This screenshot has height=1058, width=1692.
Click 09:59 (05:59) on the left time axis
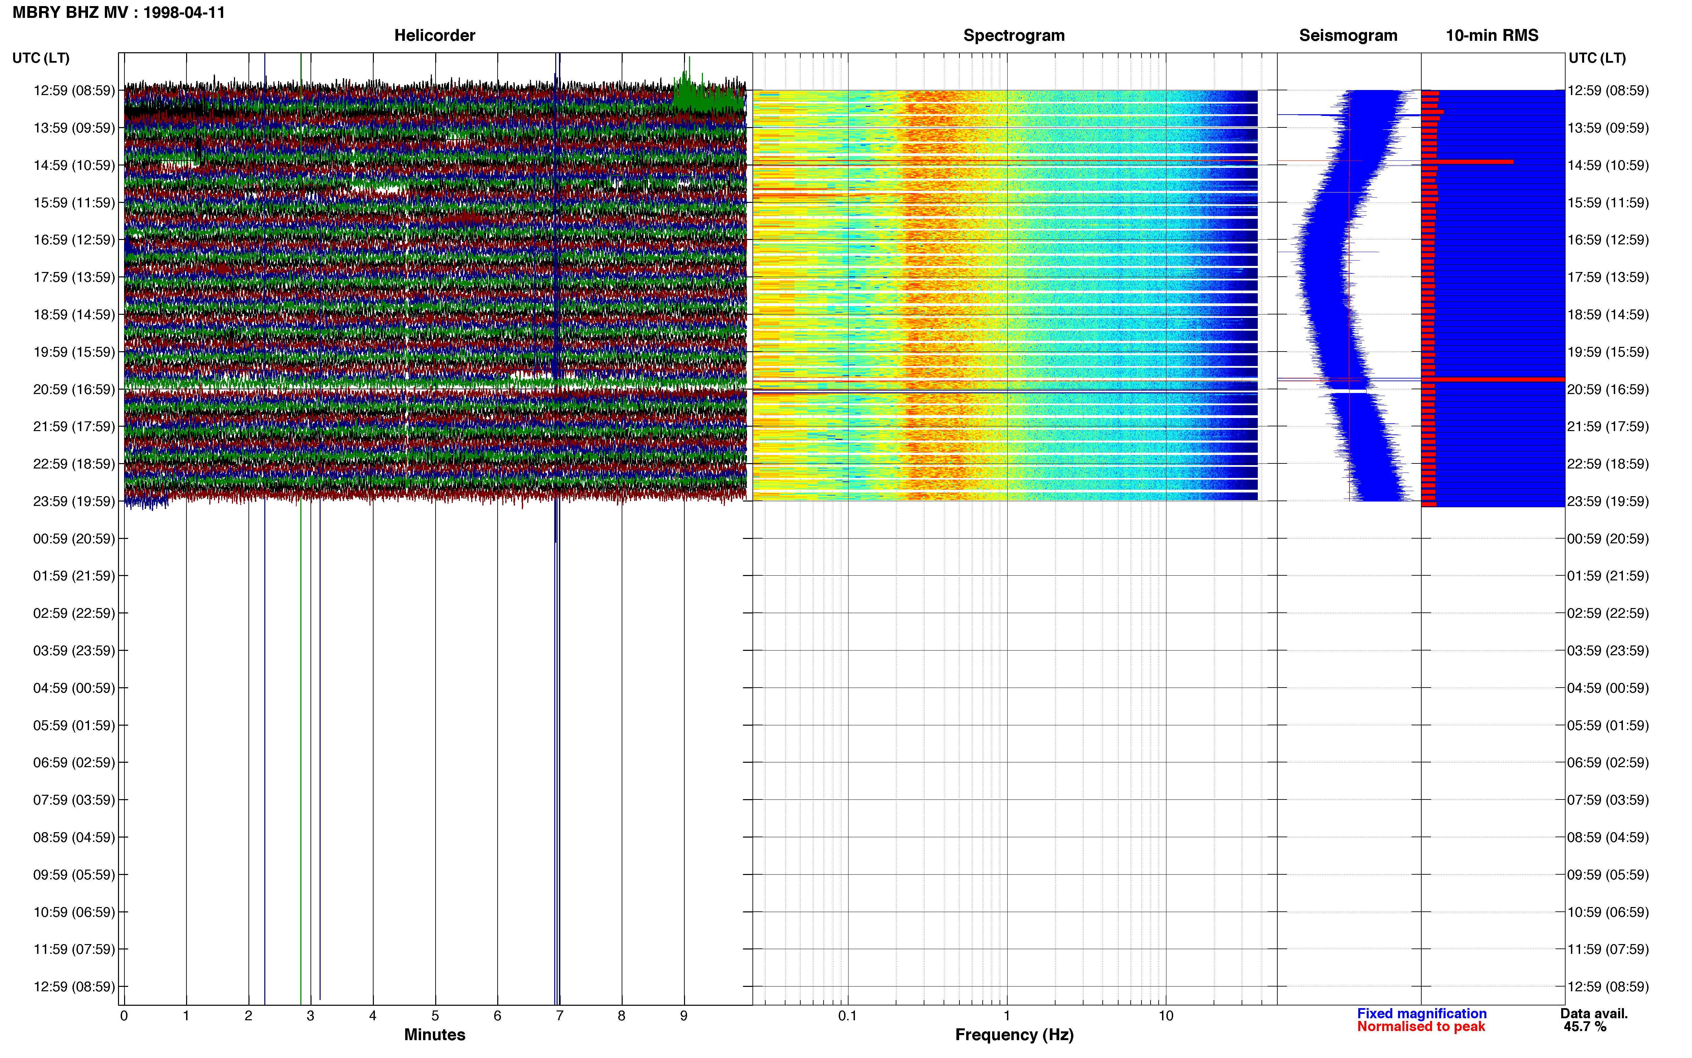point(74,875)
